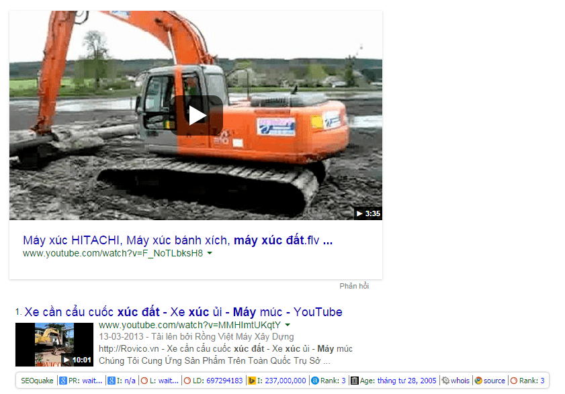Click snippet line Chúng Tôi Cung Ứng Sản Phẩm
This screenshot has width=565, height=394.
(x=214, y=360)
